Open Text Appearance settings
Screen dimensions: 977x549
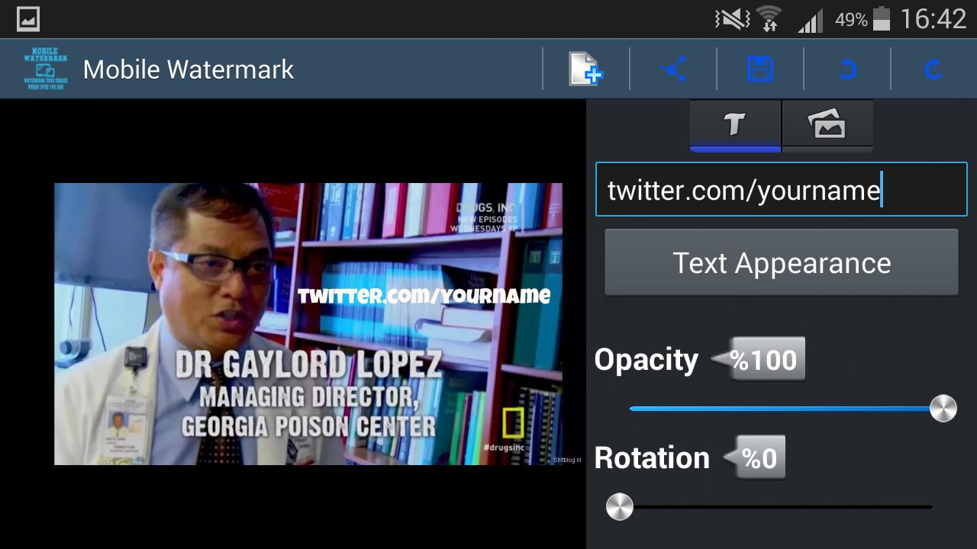pyautogui.click(x=781, y=262)
